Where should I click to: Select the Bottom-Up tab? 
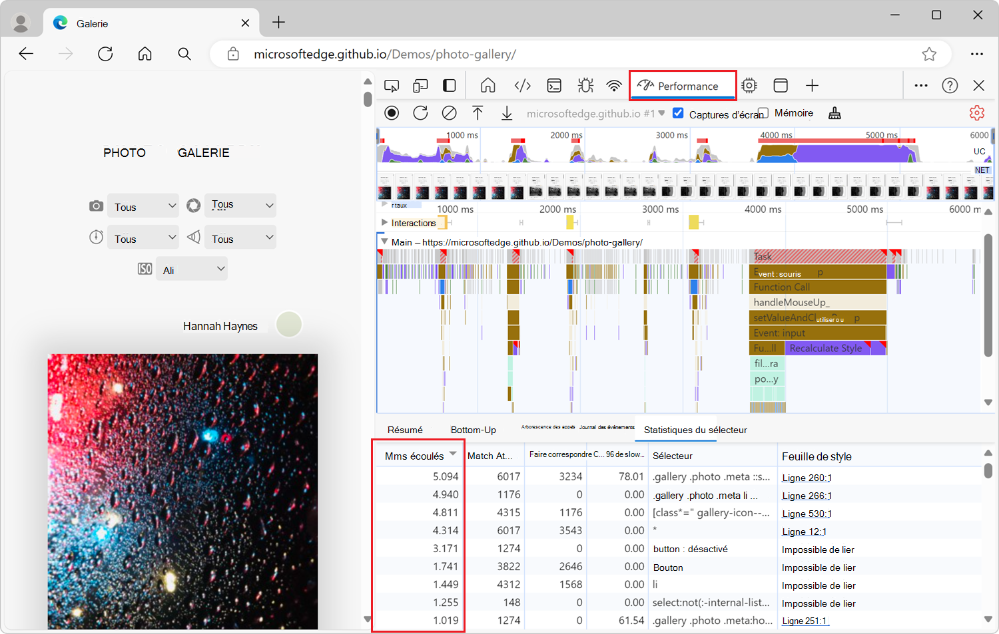(x=473, y=430)
